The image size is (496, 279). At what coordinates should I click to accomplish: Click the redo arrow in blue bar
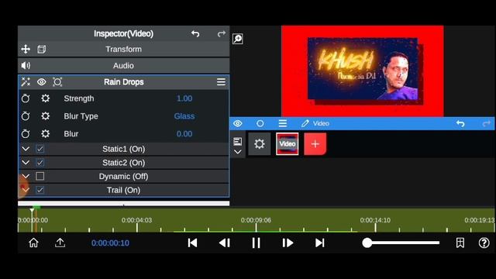coord(487,123)
